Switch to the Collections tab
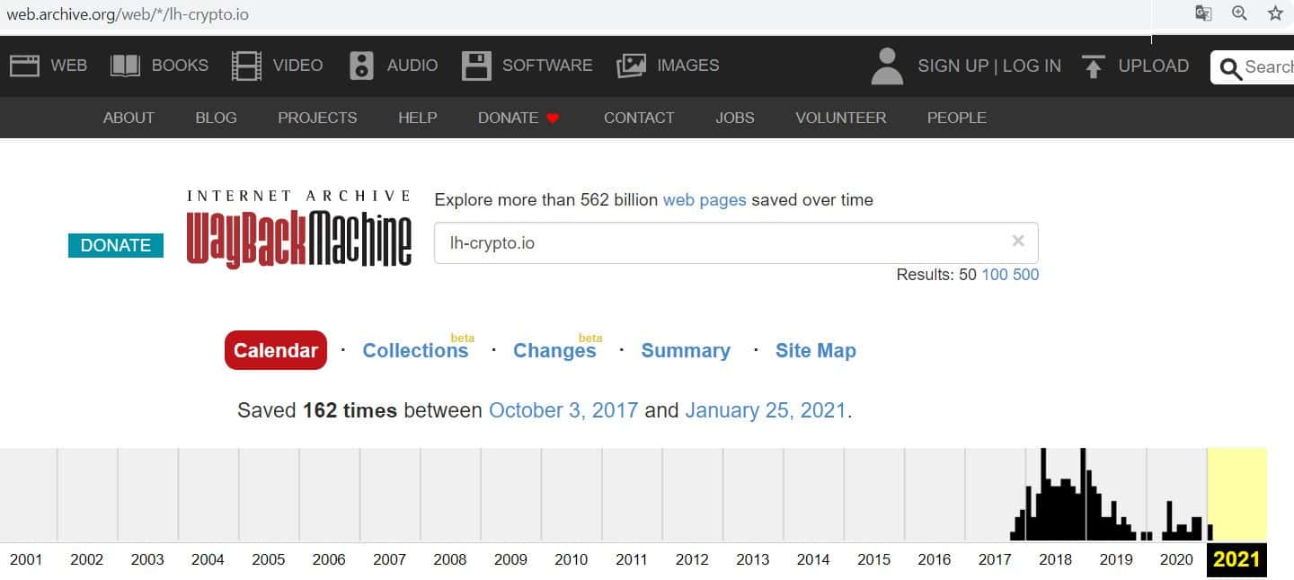The width and height of the screenshot is (1294, 580). pos(415,351)
